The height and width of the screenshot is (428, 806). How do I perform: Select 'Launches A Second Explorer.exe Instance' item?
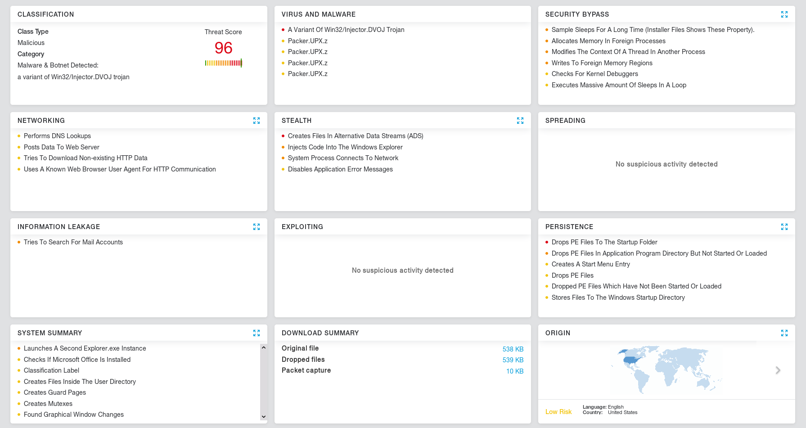click(85, 348)
